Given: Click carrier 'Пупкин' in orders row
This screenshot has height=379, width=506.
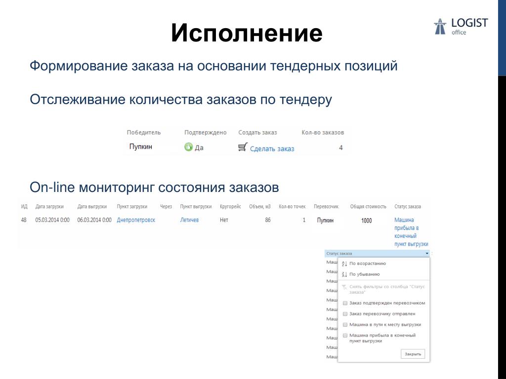Looking at the screenshot, I should (325, 221).
